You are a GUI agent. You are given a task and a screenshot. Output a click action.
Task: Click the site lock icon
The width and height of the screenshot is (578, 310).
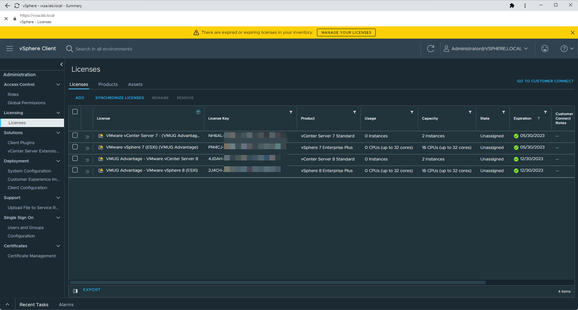click(x=15, y=19)
